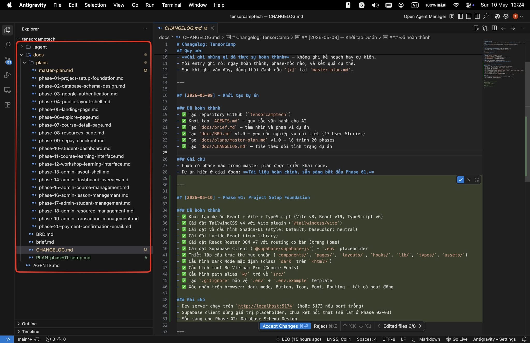Change language mode Markdown in status bar
The image size is (530, 343).
(429, 339)
